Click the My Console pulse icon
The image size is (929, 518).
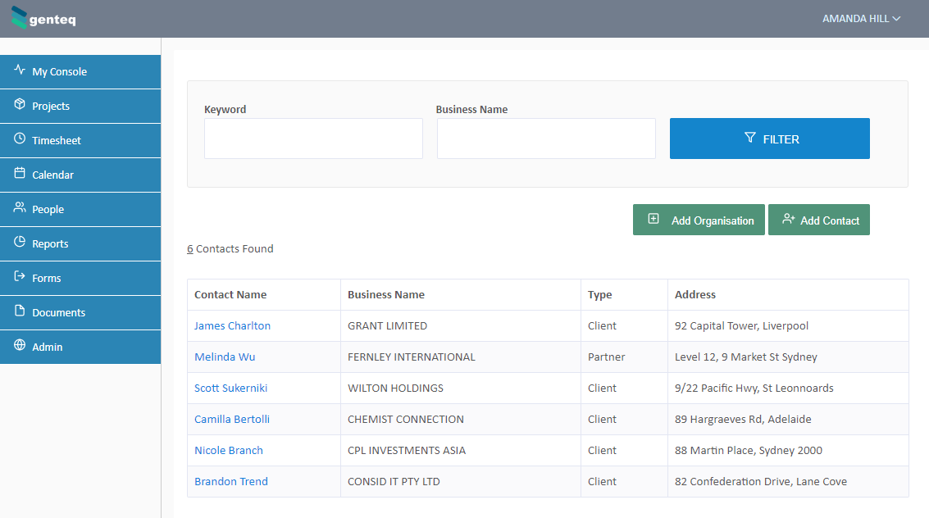click(x=20, y=70)
